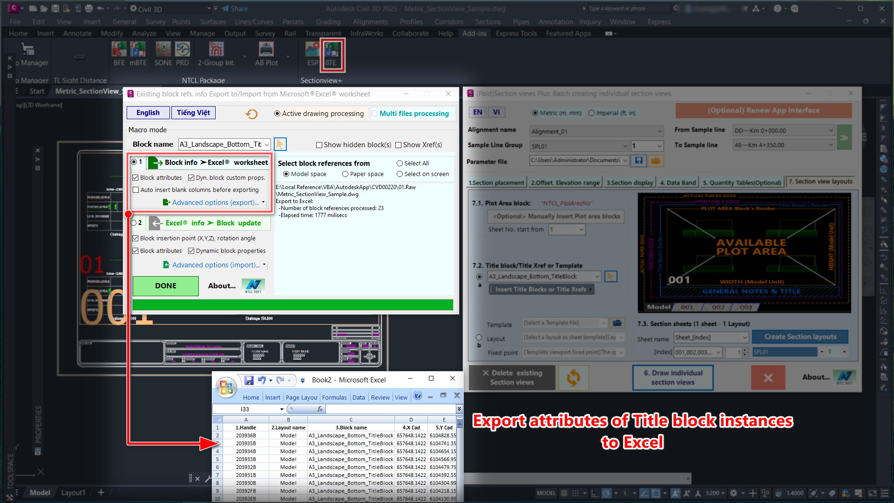Switch language to Tiếng Việt
This screenshot has height=503, width=894.
193,113
